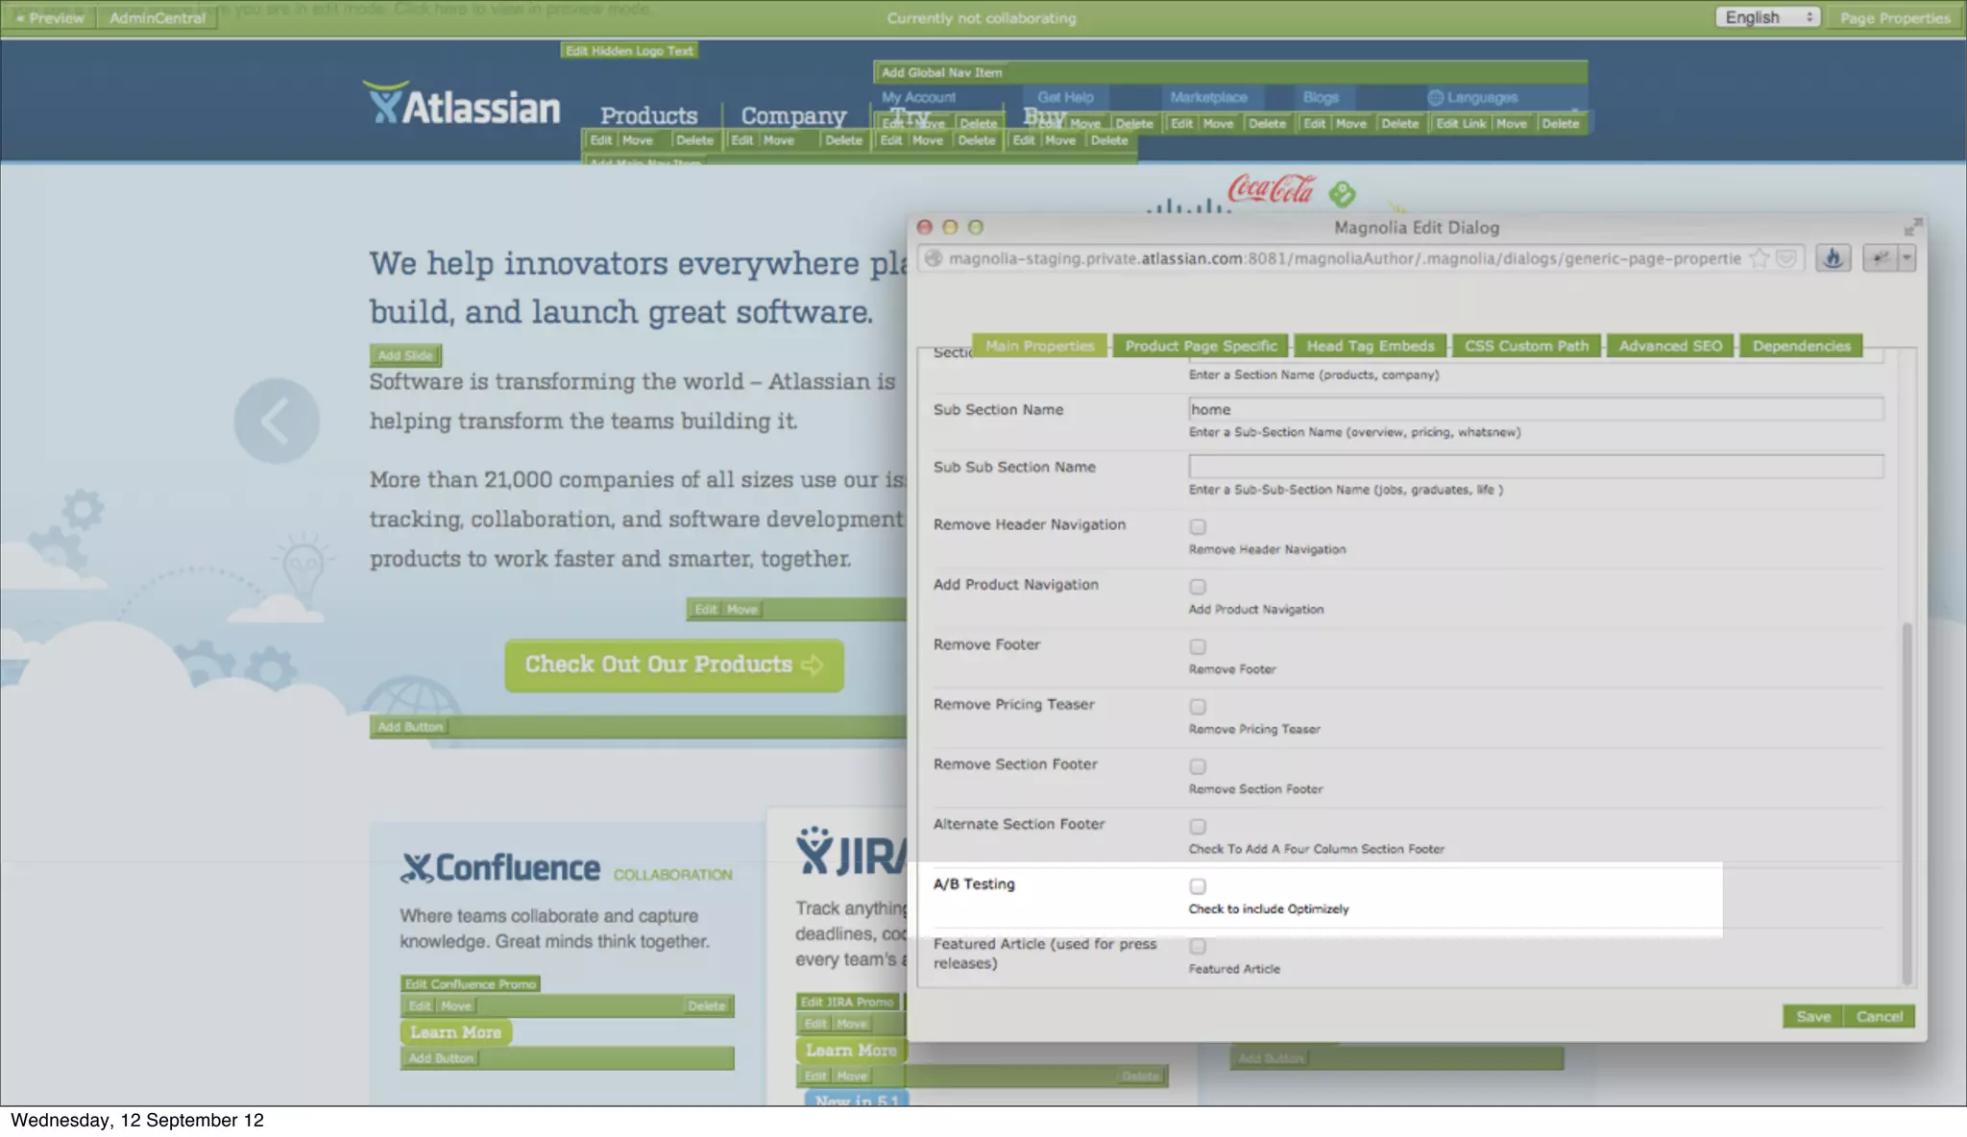Click the Sub Sub Section Name field

coord(1535,467)
